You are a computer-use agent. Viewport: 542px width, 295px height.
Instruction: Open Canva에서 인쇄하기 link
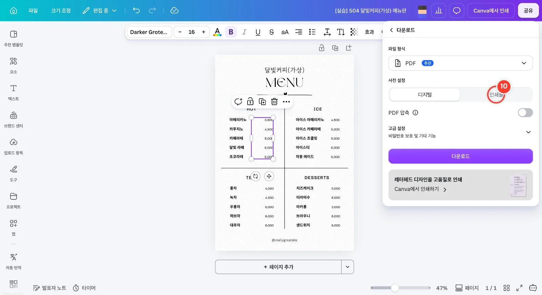(420, 189)
